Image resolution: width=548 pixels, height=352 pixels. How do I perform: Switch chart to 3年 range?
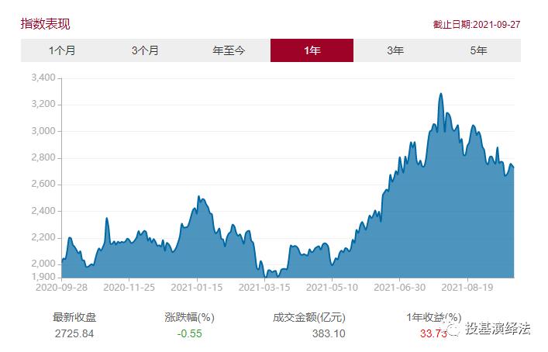coord(395,50)
